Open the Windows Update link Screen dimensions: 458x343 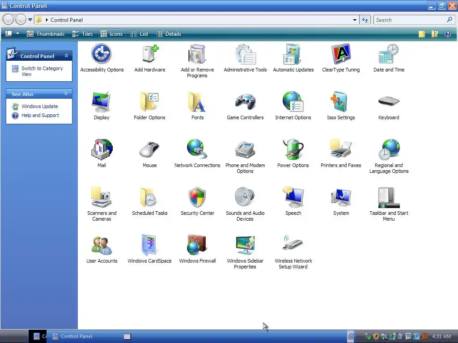(40, 106)
